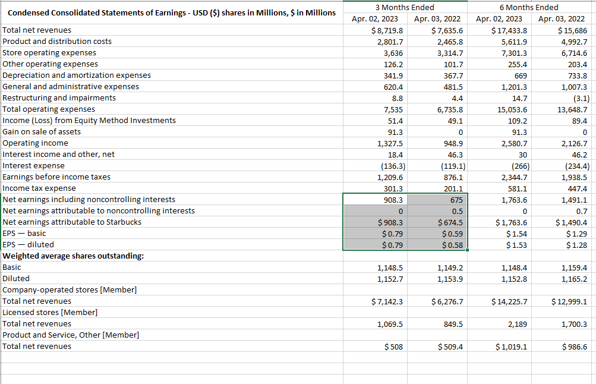Click 'Weighted average shares outstanding:' heading

click(x=73, y=256)
